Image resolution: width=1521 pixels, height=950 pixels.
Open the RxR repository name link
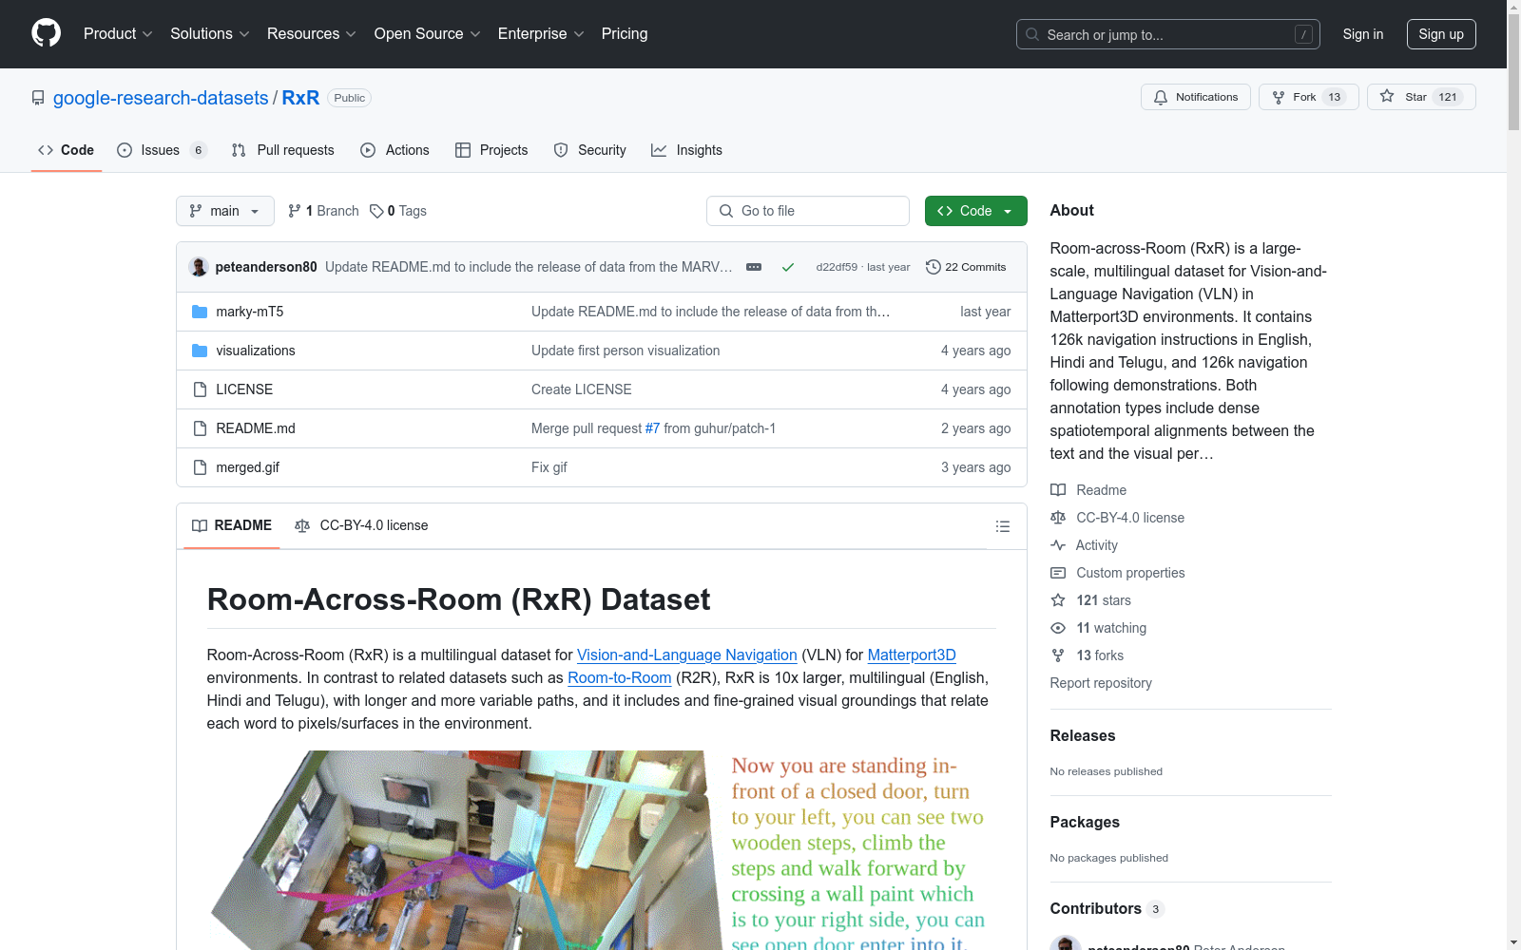[x=300, y=98]
